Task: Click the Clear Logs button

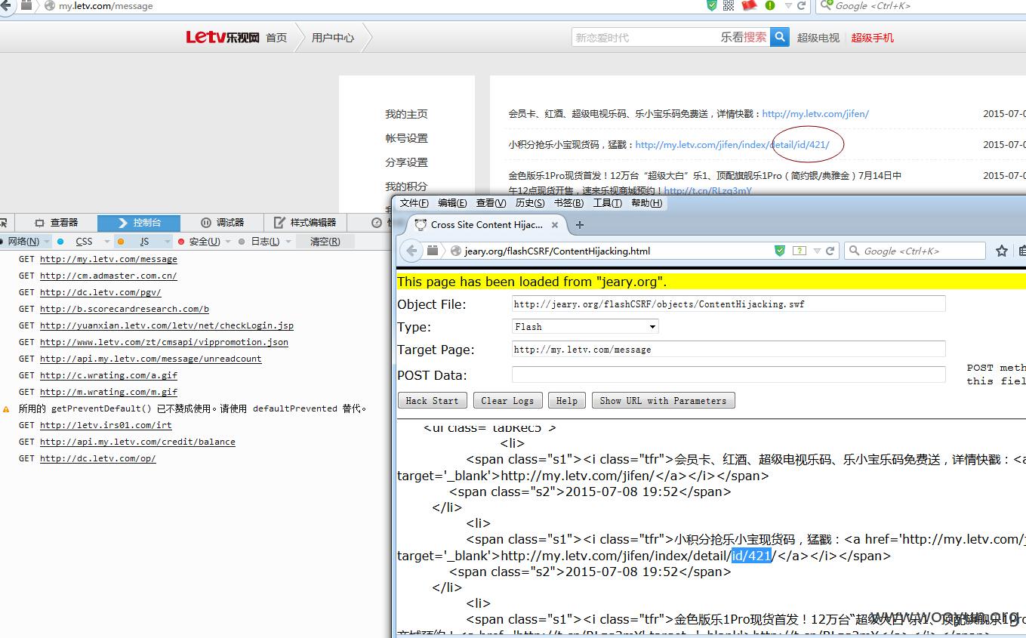Action: coord(507,400)
